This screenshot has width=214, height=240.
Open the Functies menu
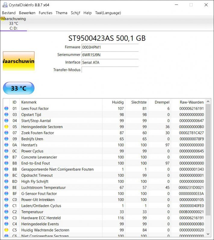click(x=45, y=13)
